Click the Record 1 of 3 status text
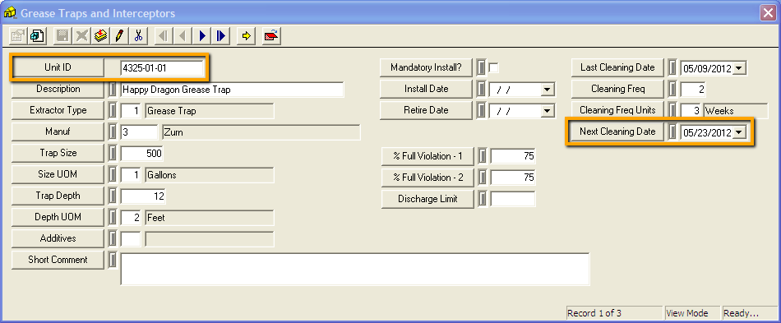The width and height of the screenshot is (781, 323). coord(594,313)
